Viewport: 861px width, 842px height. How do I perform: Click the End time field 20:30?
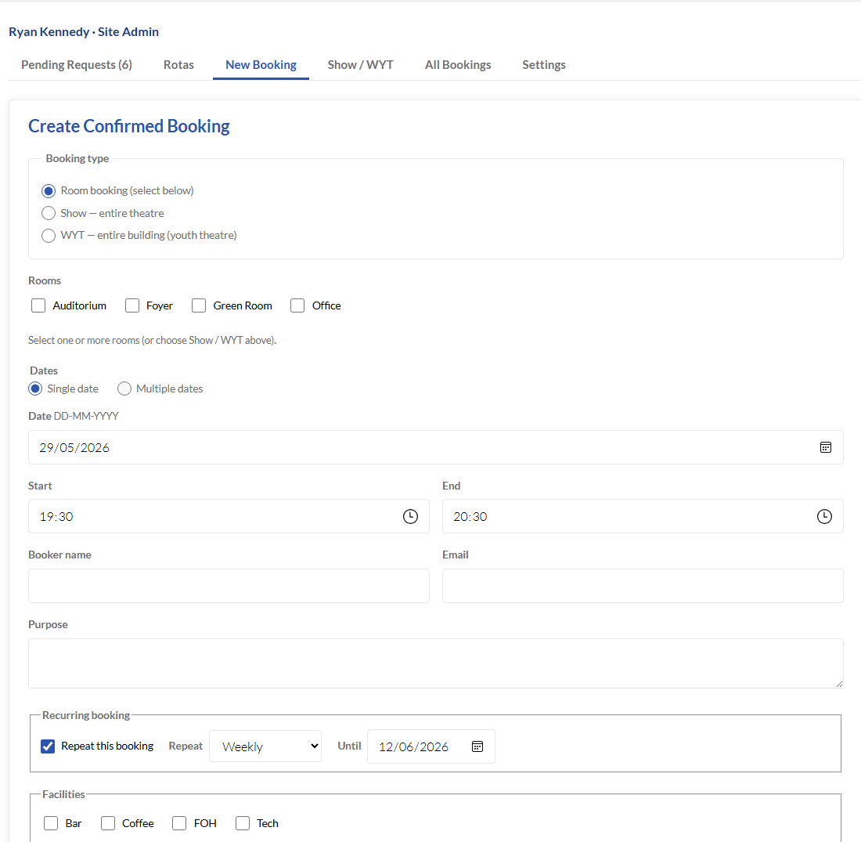pyautogui.click(x=643, y=516)
